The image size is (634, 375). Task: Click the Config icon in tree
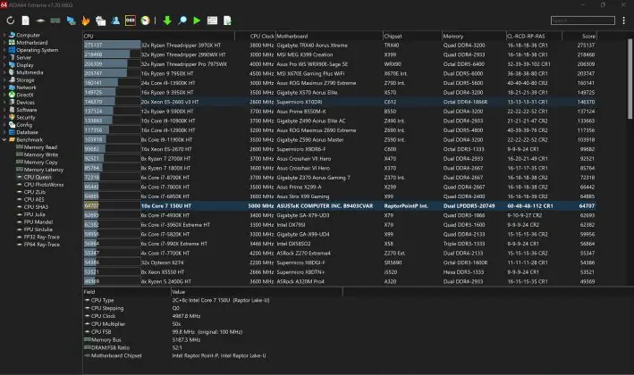(13, 125)
